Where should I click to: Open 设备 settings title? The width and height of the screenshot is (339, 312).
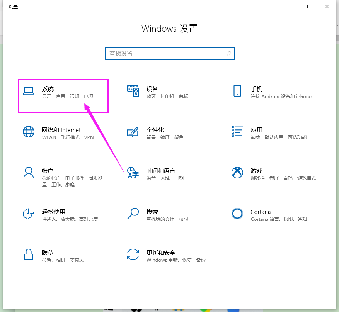152,89
